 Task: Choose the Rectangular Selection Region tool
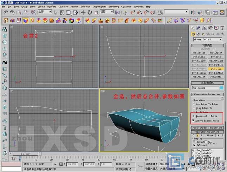pyautogui.click(x=69, y=13)
